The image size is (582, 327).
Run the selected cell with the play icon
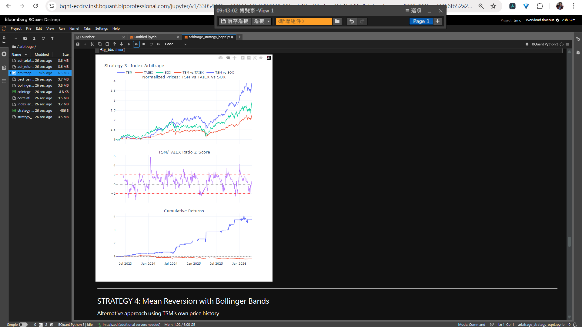(x=129, y=44)
